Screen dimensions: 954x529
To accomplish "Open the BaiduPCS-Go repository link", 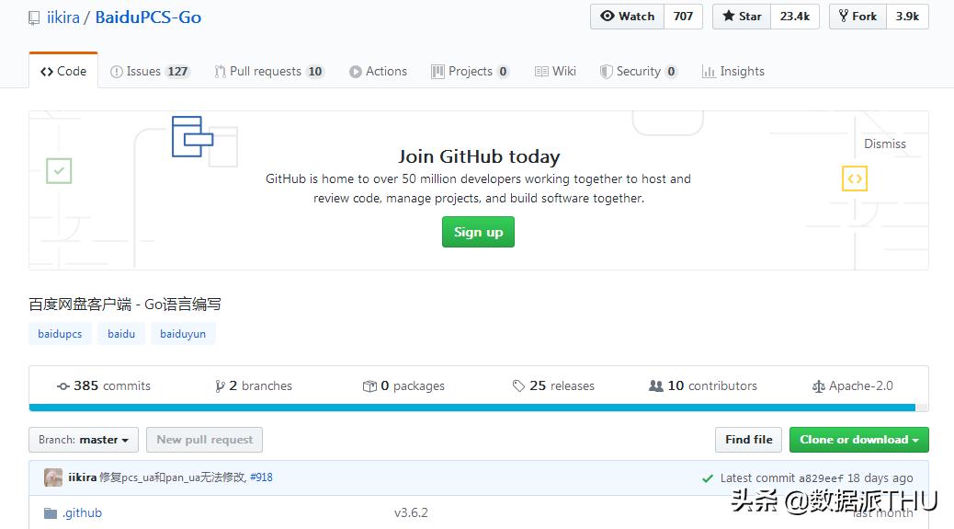I will [x=148, y=17].
